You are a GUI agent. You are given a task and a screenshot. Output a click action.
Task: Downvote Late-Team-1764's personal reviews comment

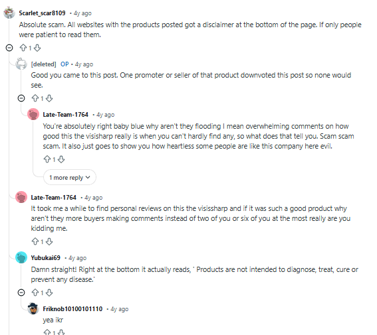pos(49,241)
